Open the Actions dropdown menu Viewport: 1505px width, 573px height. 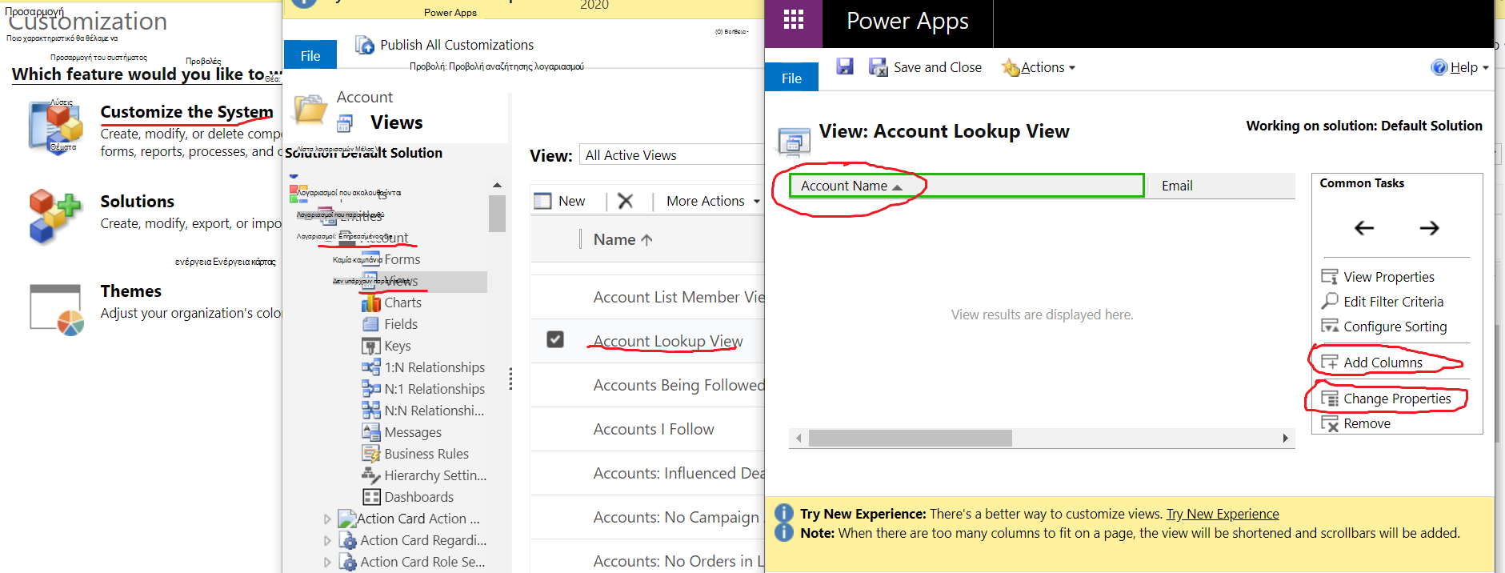point(1038,67)
